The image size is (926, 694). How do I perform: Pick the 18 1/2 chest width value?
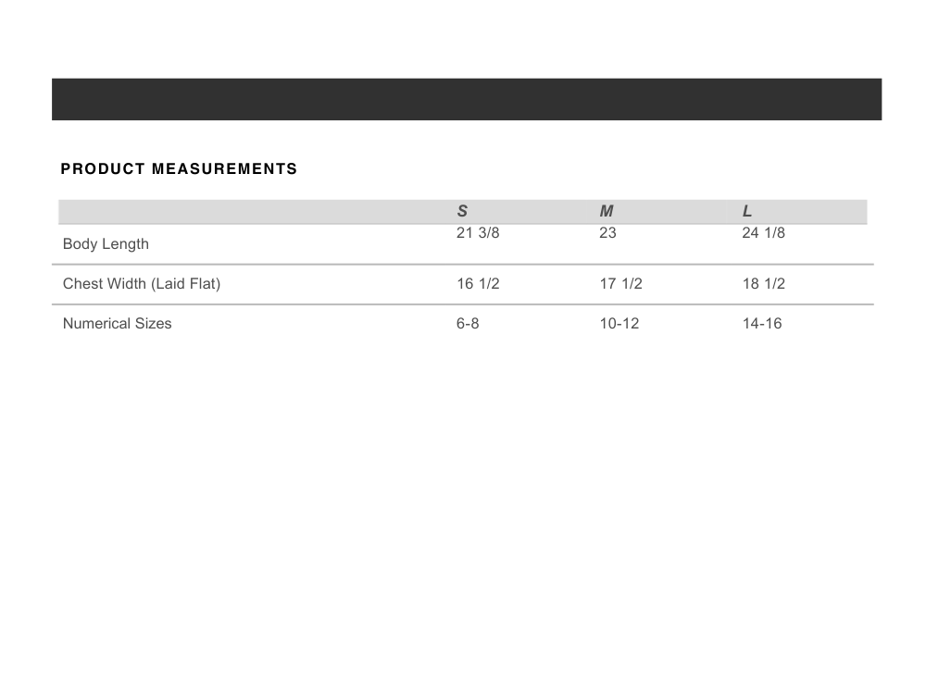[763, 284]
